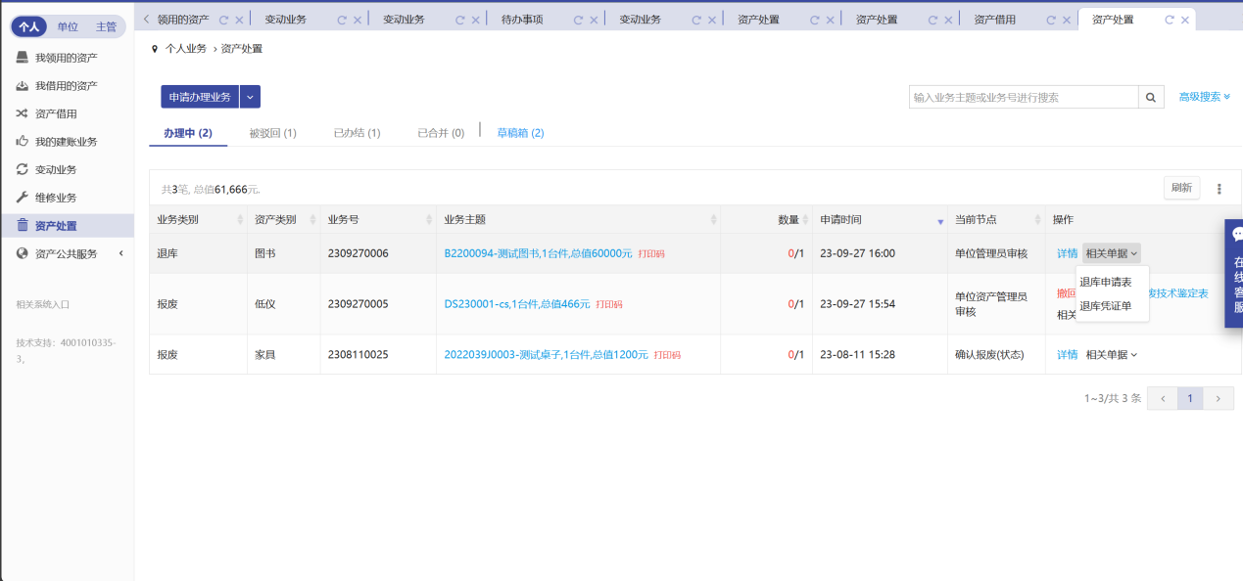The height and width of the screenshot is (581, 1243).
Task: Open the B2200094 测试图书 business link
Action: coord(538,253)
